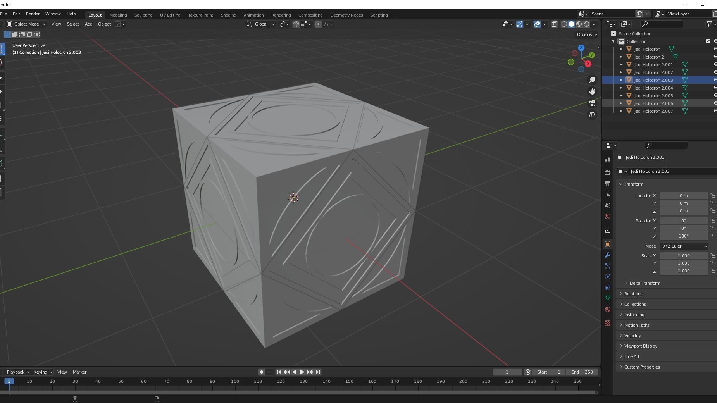Open the Texture properties checker tab
This screenshot has height=403, width=717.
(x=608, y=323)
